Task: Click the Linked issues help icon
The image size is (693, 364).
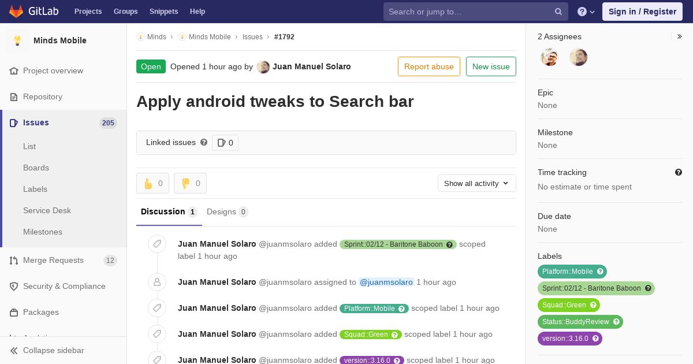Action: (x=204, y=142)
